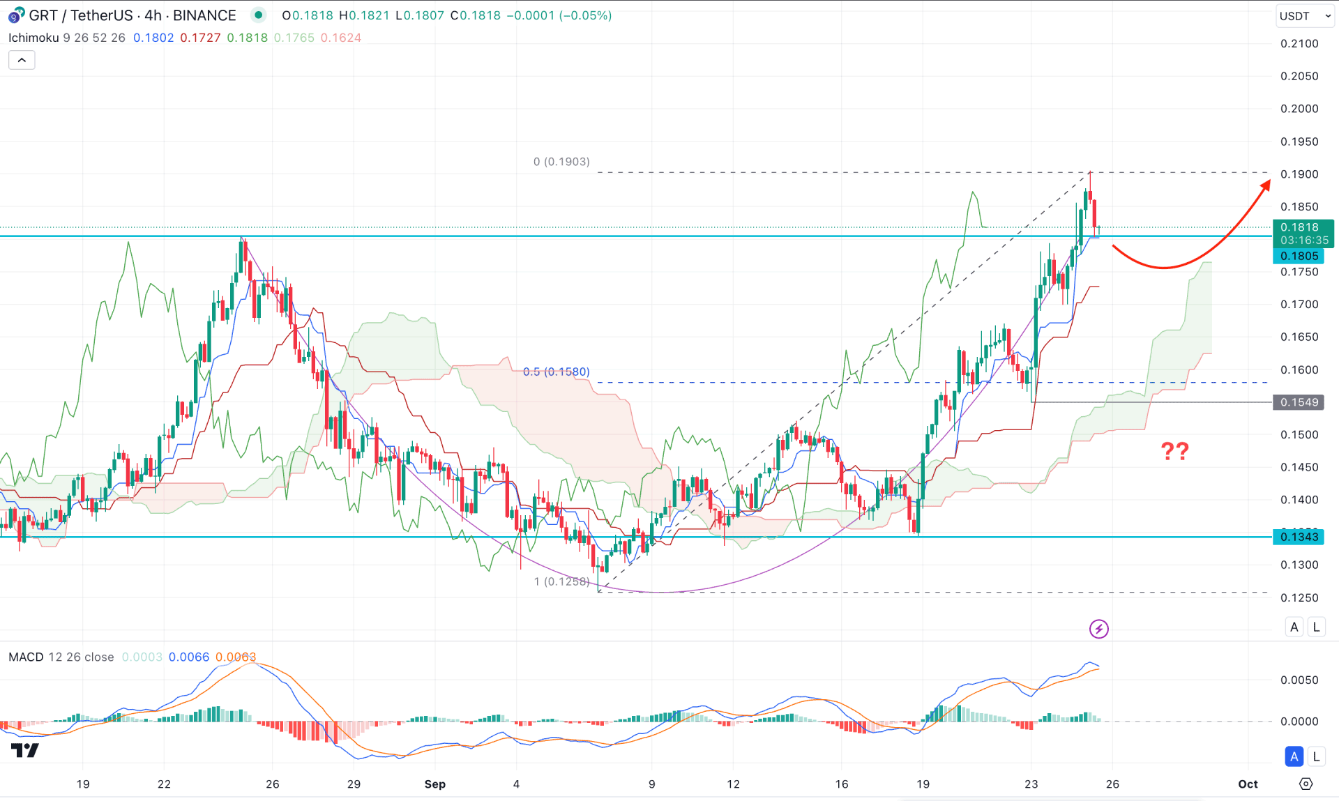Click the price change −0.0001 (−0.05%) readout
Viewport: 1339px width, 801px height.
[x=559, y=15]
